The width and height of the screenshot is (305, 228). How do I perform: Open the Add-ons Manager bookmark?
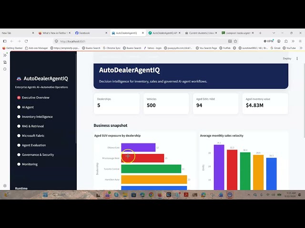pyautogui.click(x=36, y=48)
